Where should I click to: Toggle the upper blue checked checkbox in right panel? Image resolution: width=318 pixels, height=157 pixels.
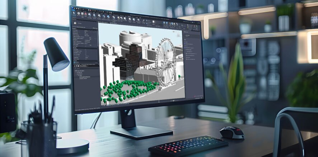pos(185,44)
